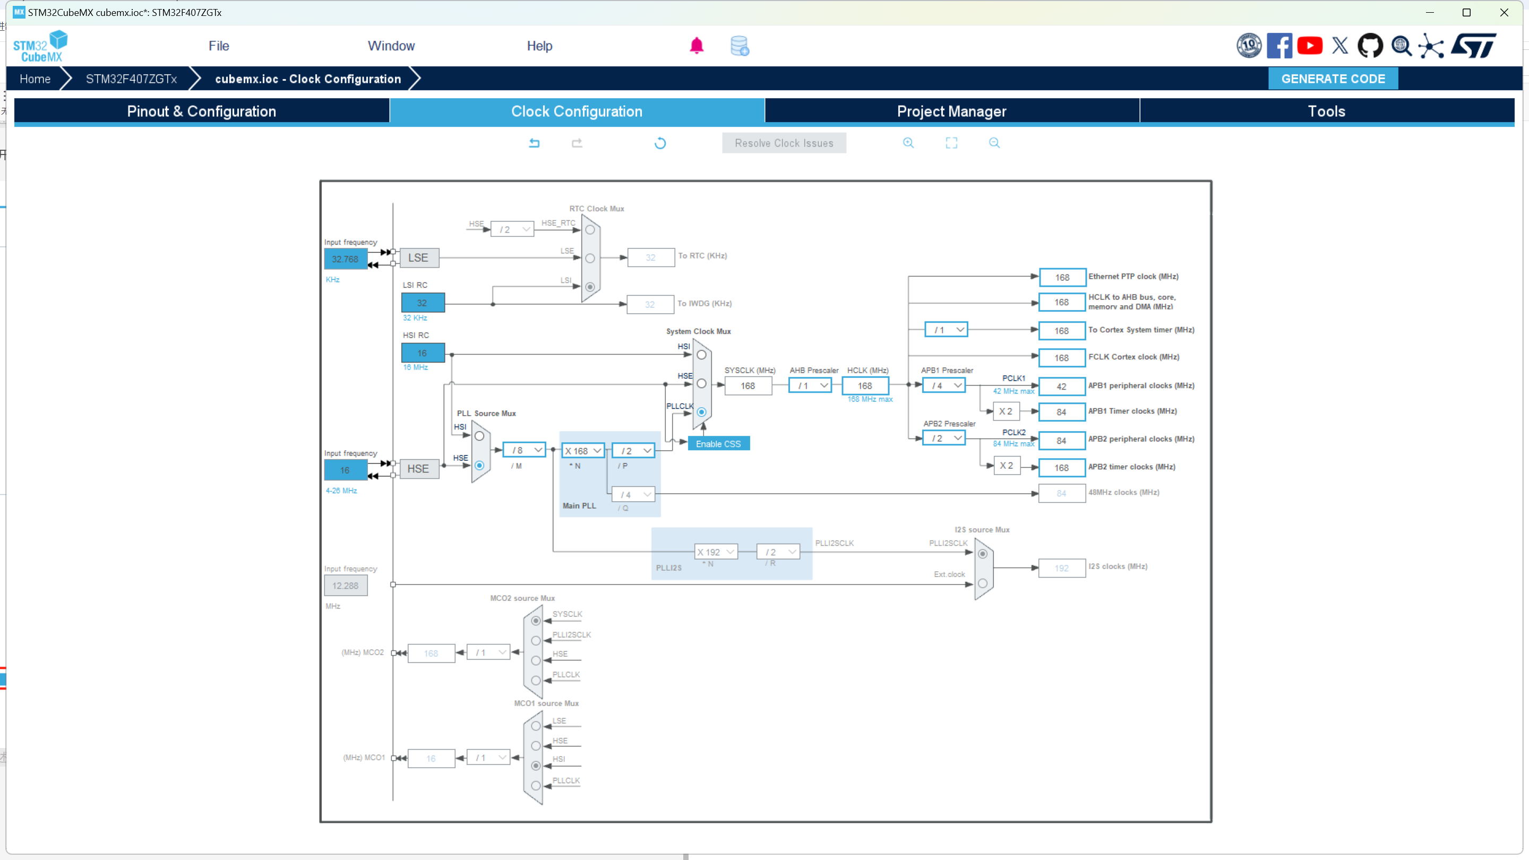Image resolution: width=1529 pixels, height=860 pixels.
Task: Select LSI in RTC Clock Mux
Action: 590,287
